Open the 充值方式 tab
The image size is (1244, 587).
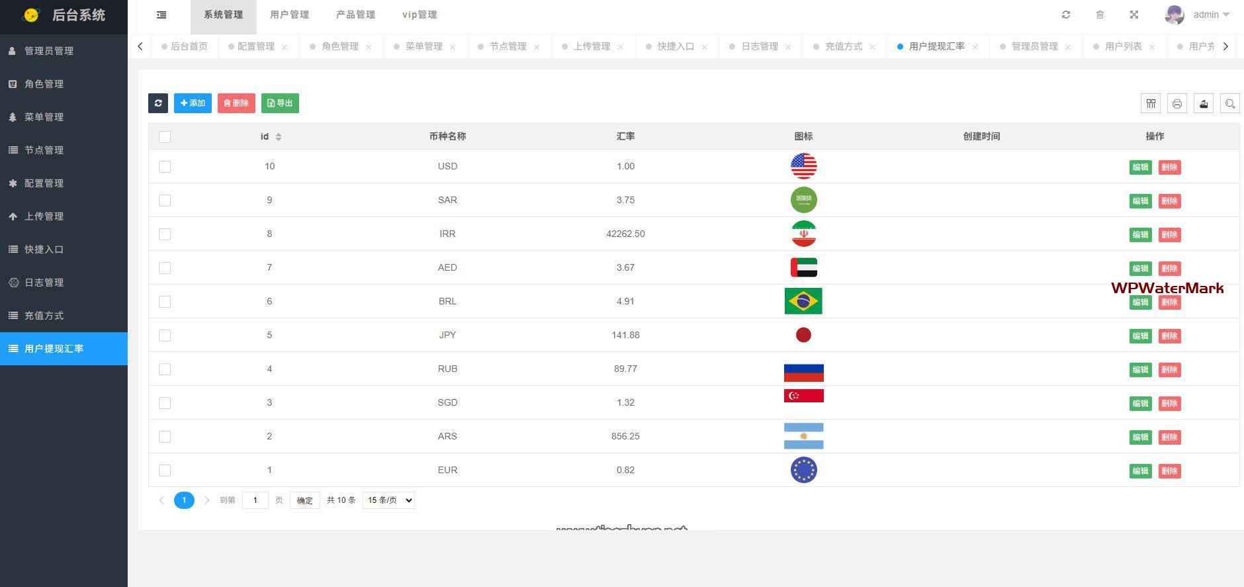(x=843, y=46)
